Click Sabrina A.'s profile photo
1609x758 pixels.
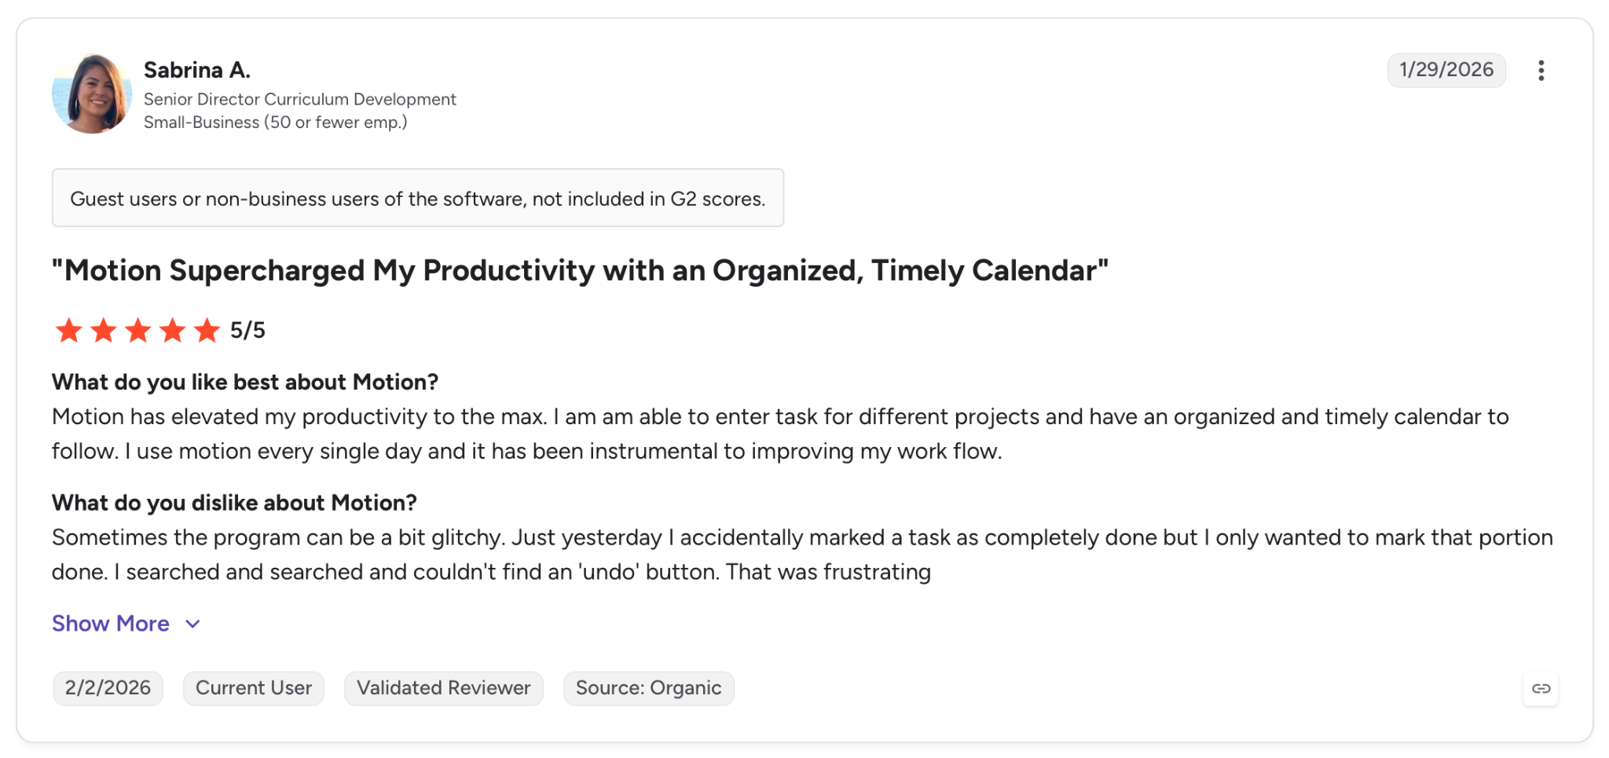point(92,93)
